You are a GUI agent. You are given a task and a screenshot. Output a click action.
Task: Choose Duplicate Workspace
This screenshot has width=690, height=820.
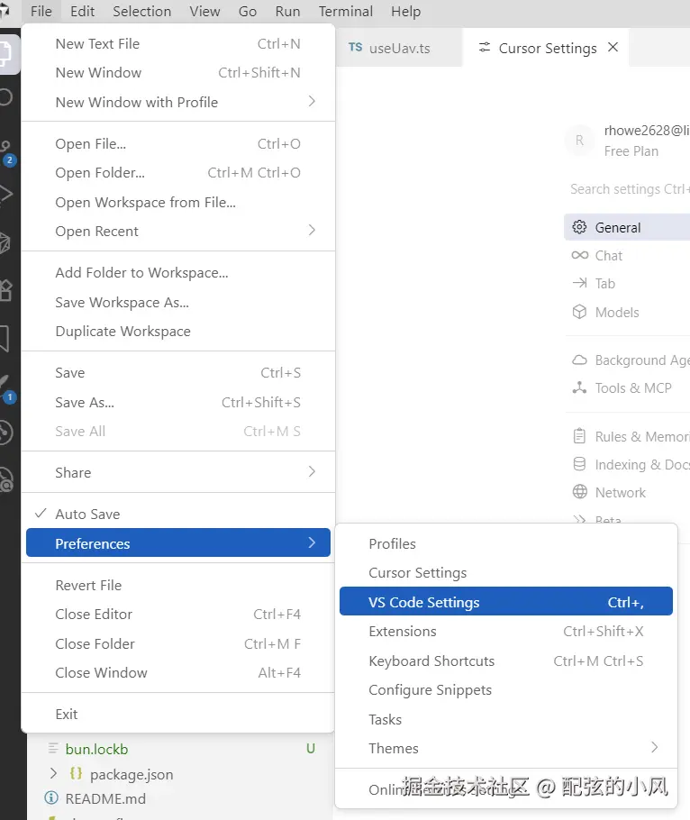tap(177, 331)
